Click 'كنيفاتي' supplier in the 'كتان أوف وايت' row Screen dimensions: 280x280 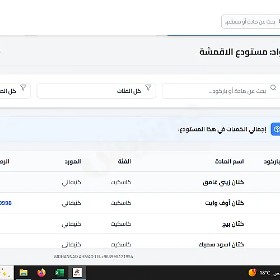(71, 203)
